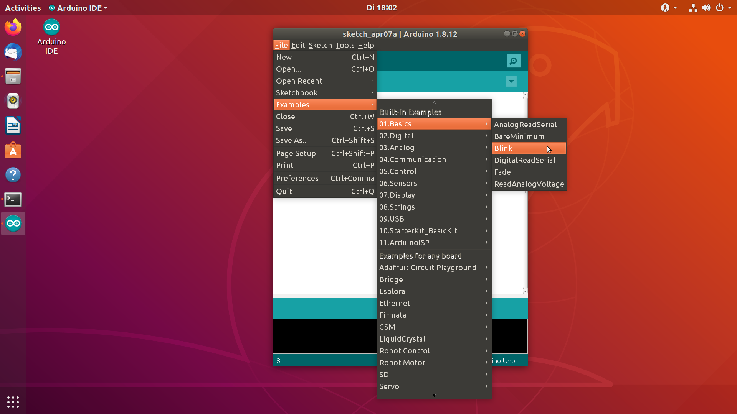Image resolution: width=737 pixels, height=414 pixels.
Task: Click the clock showing Di 18:02
Action: (382, 8)
